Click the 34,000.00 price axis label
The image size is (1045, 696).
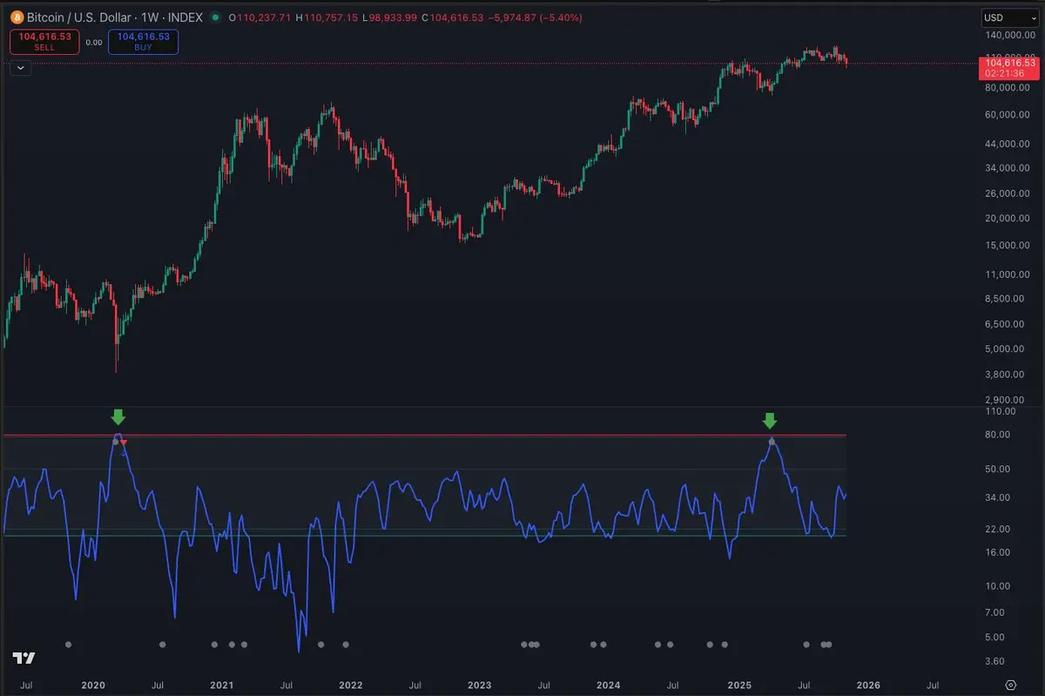pos(1009,168)
